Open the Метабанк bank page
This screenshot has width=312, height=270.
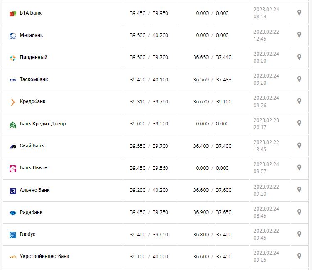pyautogui.click(x=31, y=35)
